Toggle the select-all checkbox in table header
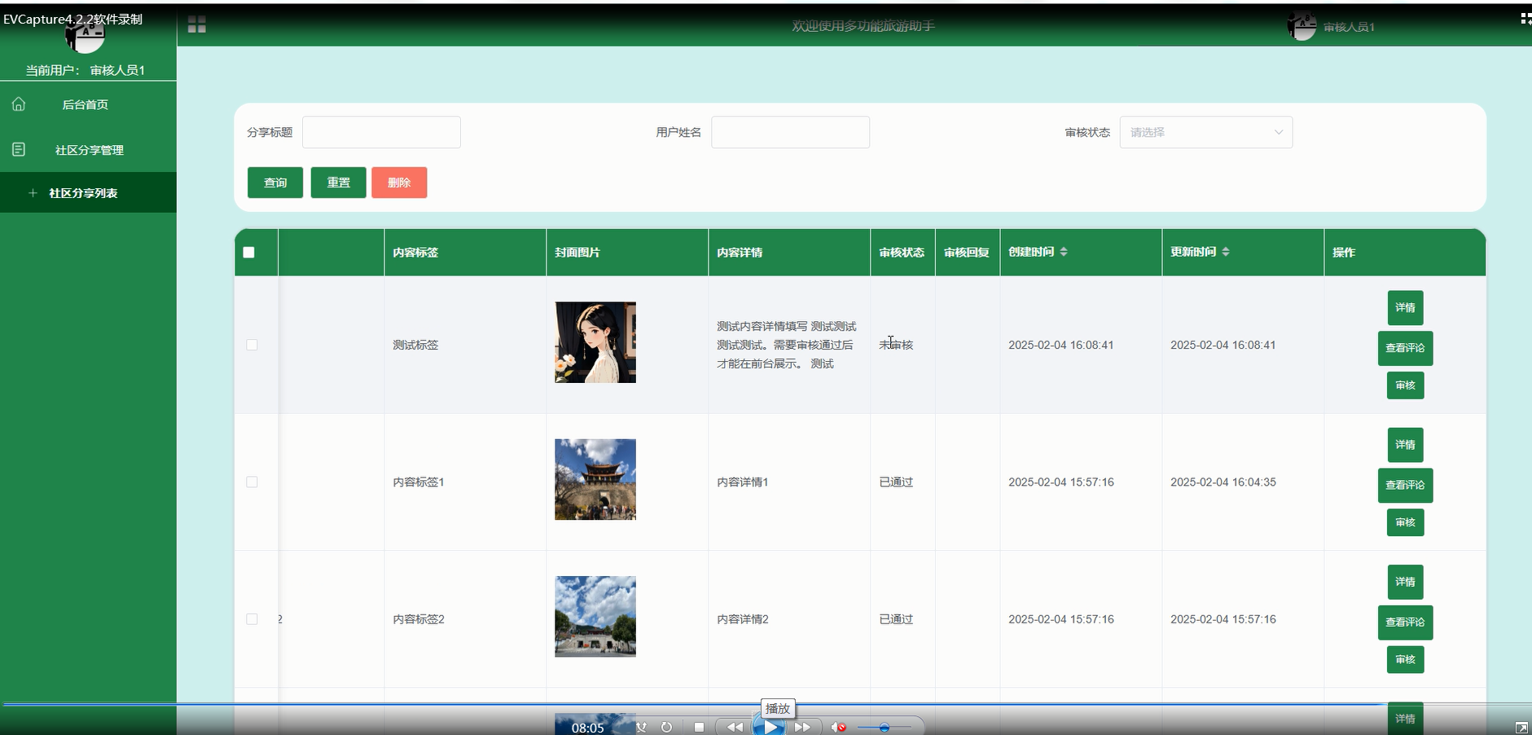 [249, 253]
